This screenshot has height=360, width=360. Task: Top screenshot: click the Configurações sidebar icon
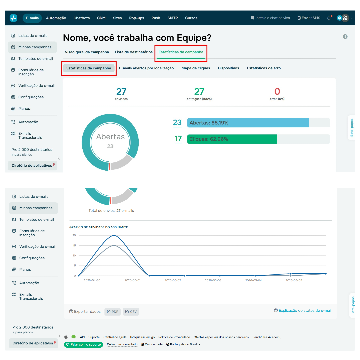pyautogui.click(x=13, y=97)
